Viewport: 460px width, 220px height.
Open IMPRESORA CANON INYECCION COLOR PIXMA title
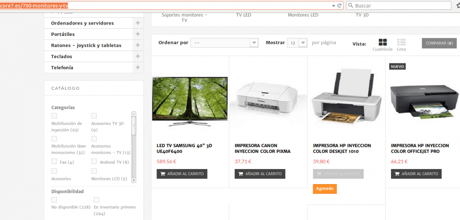pyautogui.click(x=263, y=149)
